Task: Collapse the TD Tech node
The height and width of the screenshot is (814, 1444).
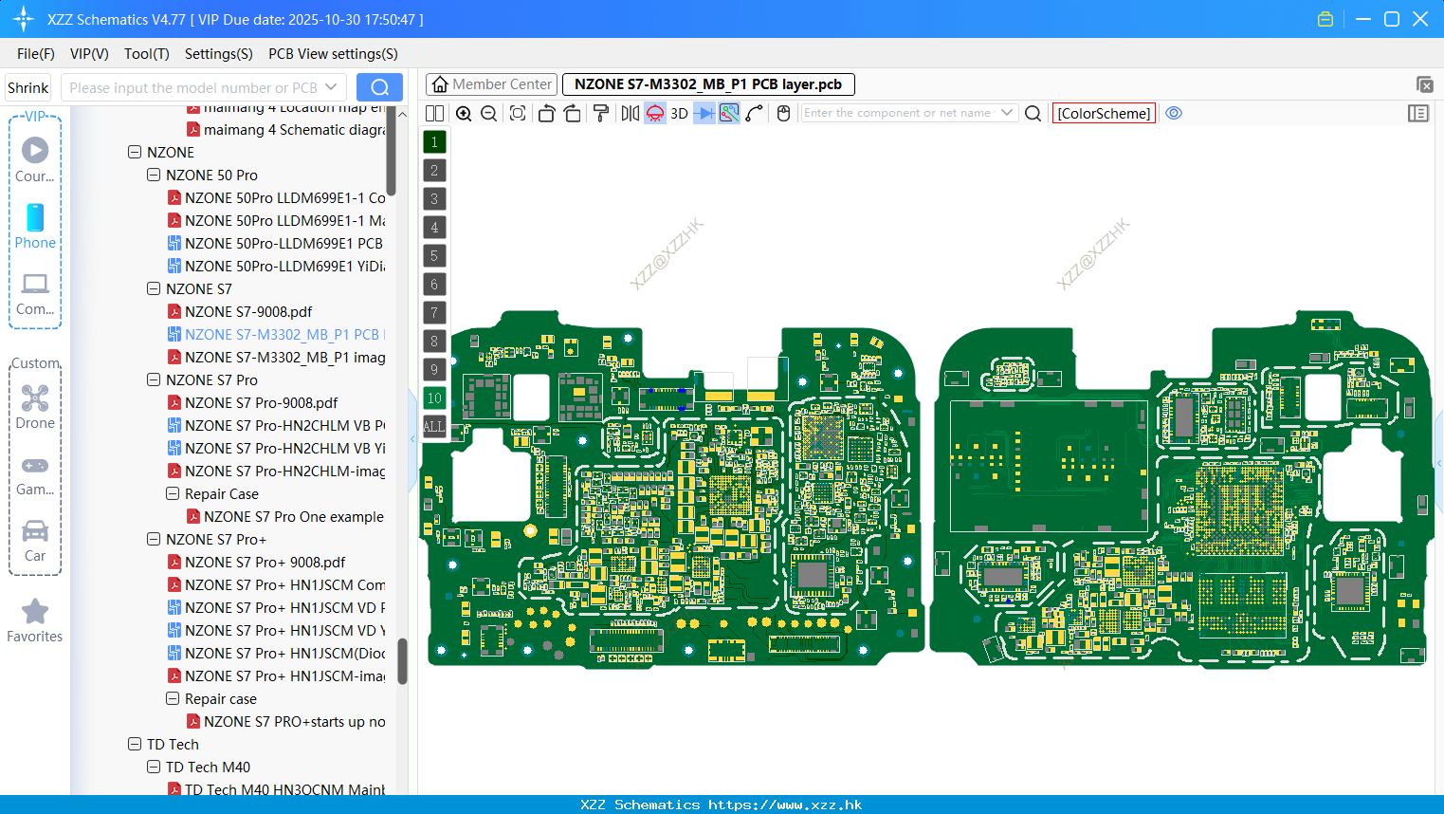Action: [x=135, y=744]
